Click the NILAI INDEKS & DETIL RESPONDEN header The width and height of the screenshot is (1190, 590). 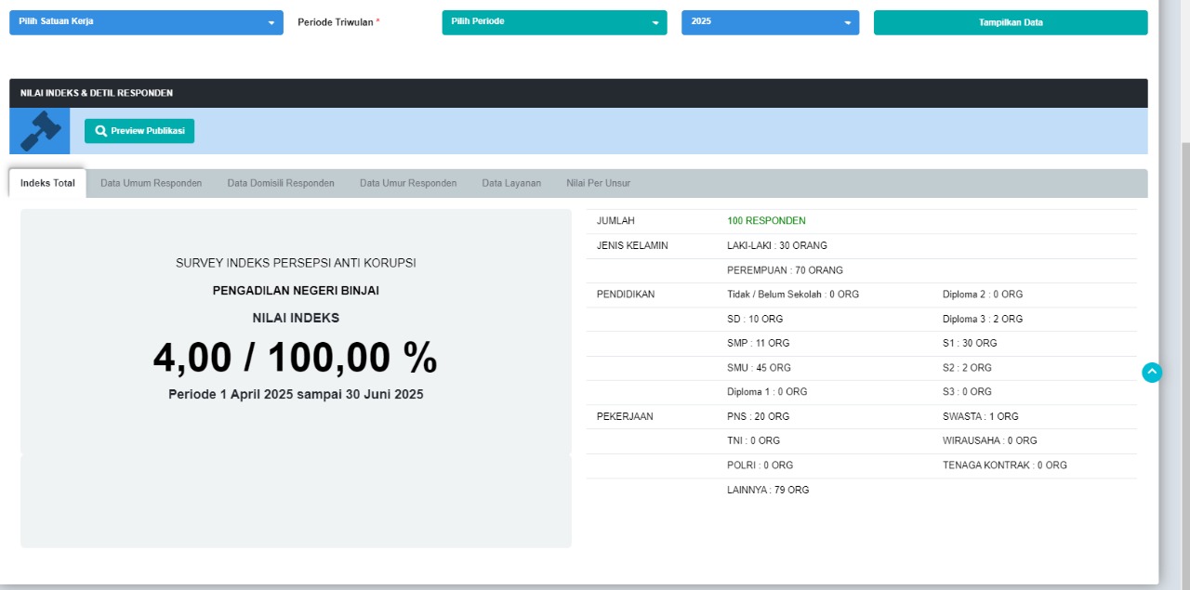(97, 93)
